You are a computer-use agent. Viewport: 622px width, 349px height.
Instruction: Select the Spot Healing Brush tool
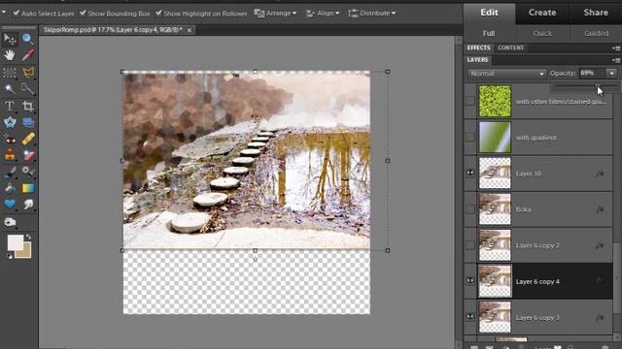point(28,140)
